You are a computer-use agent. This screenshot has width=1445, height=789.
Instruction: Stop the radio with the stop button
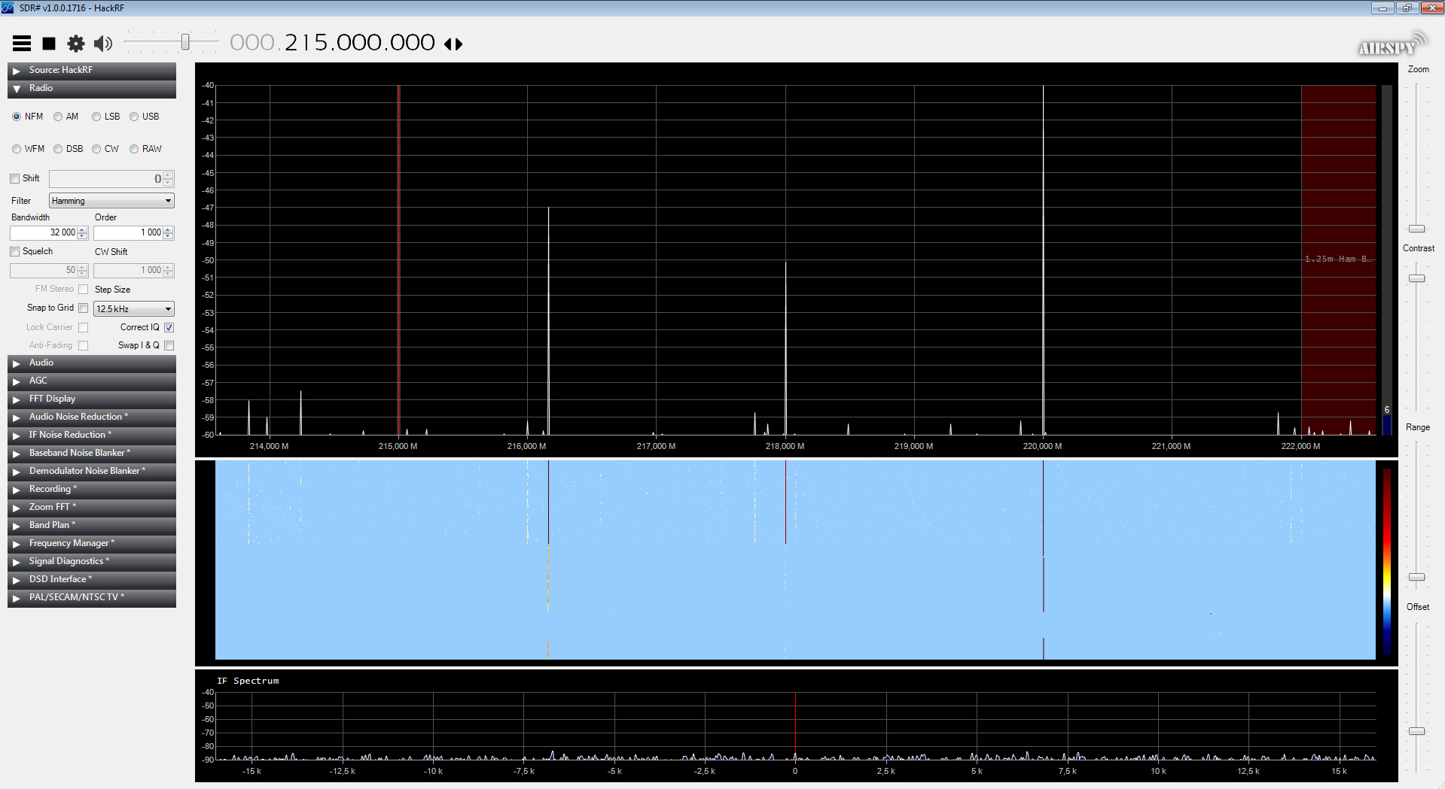point(49,44)
